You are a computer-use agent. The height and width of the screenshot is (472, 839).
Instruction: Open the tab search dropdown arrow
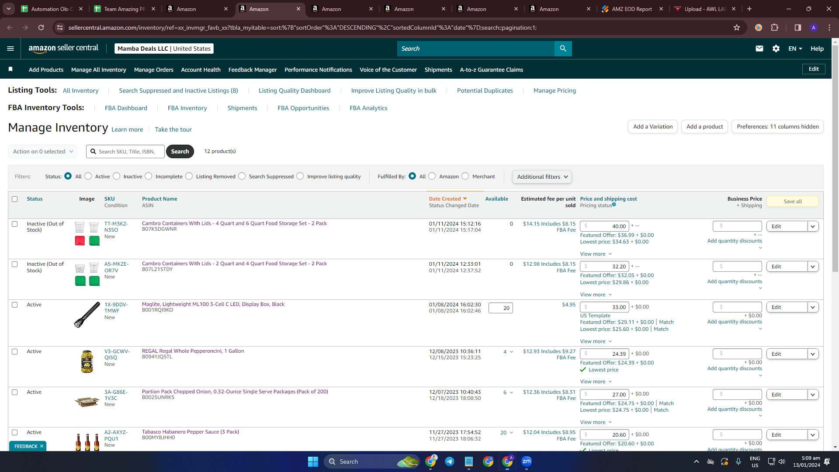pos(9,9)
